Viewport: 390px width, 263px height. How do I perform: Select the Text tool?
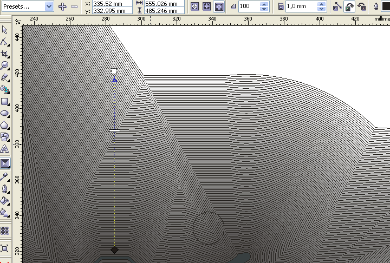[5, 149]
